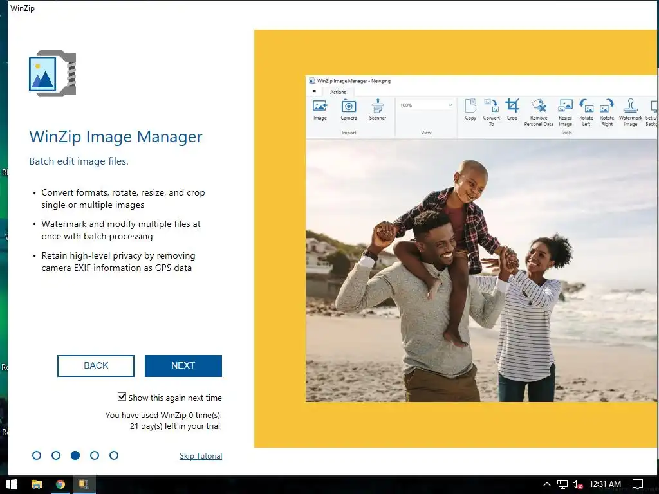
Task: Click Remove Personal Data icon in preview
Action: pyautogui.click(x=539, y=113)
